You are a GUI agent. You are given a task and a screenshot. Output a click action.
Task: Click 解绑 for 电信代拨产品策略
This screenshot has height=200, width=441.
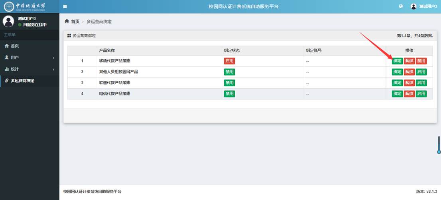[409, 94]
